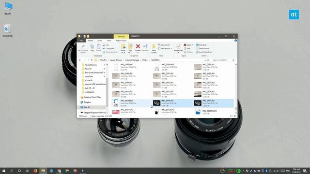Select the IMG_0605.PNG file

[x=131, y=103]
